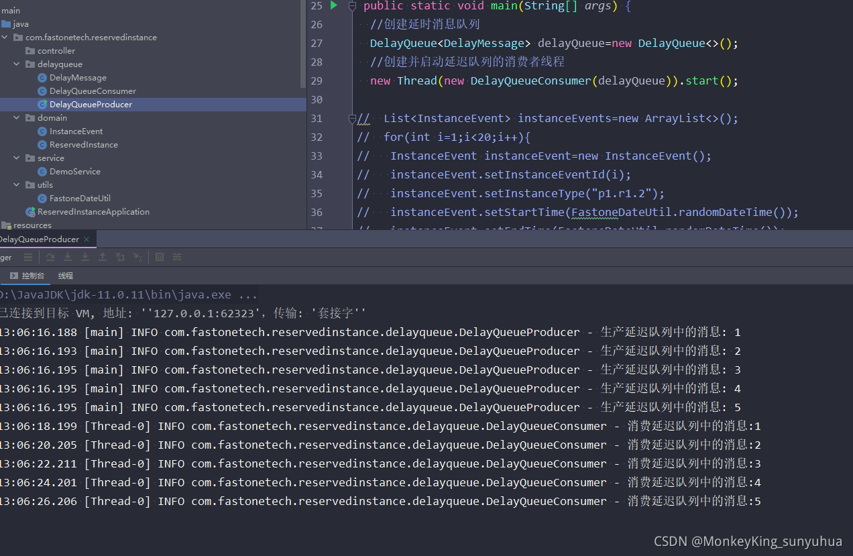Switch to the 控制台 console tab

27,276
